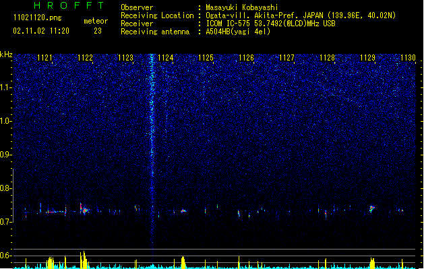
Task: Click the 1125 time marker
Action: [206, 58]
